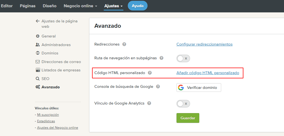Enable Ruta de navegación en subpáginas switch
This screenshot has width=284, height=136.
click(x=183, y=58)
